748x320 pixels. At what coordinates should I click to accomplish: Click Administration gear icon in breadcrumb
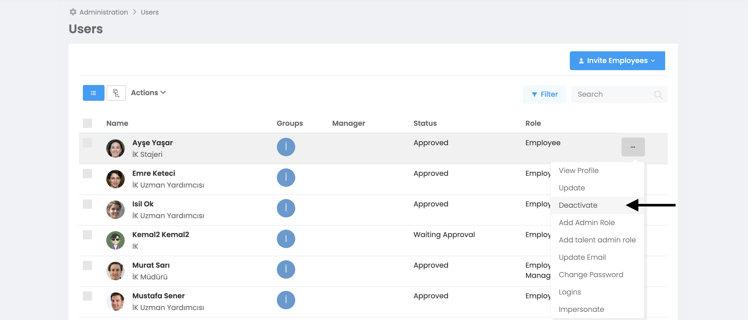click(73, 12)
